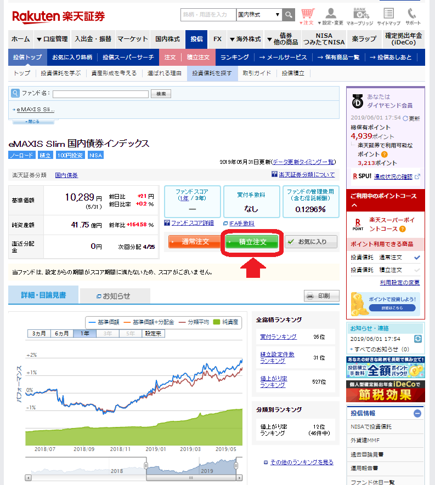Click help icon next to 楽天スーパーポイントコース
435x485 pixels.
pyautogui.click(x=403, y=229)
